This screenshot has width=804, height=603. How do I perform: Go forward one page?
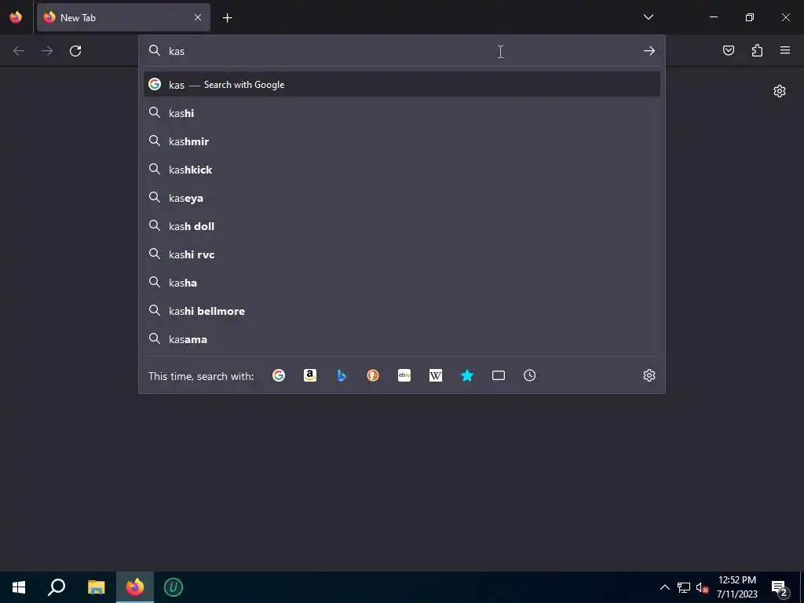coord(47,51)
